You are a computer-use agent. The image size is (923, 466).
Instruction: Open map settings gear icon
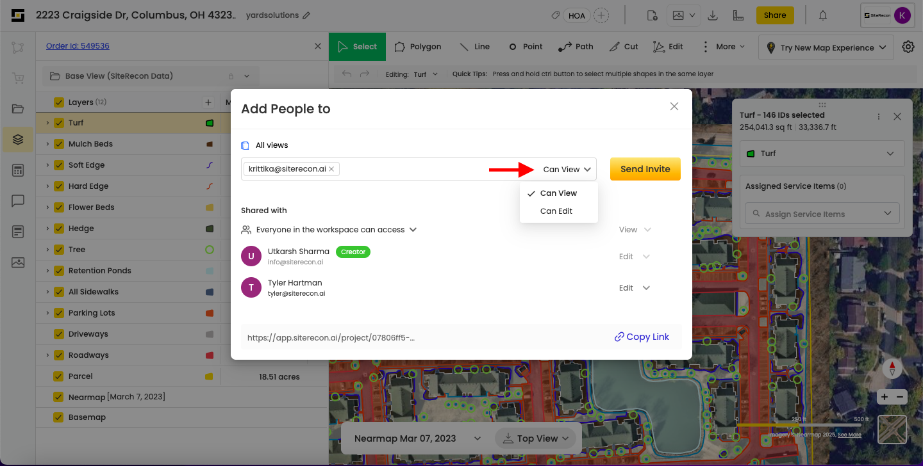point(908,47)
